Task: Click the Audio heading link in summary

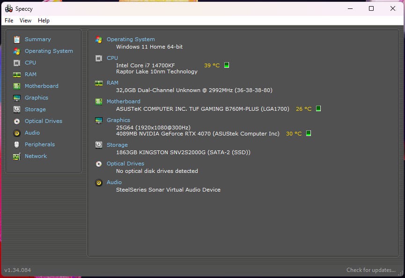Action: 114,182
